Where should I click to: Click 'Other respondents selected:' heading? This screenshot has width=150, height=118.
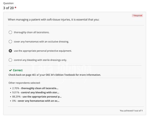pyautogui.click(x=24, y=83)
